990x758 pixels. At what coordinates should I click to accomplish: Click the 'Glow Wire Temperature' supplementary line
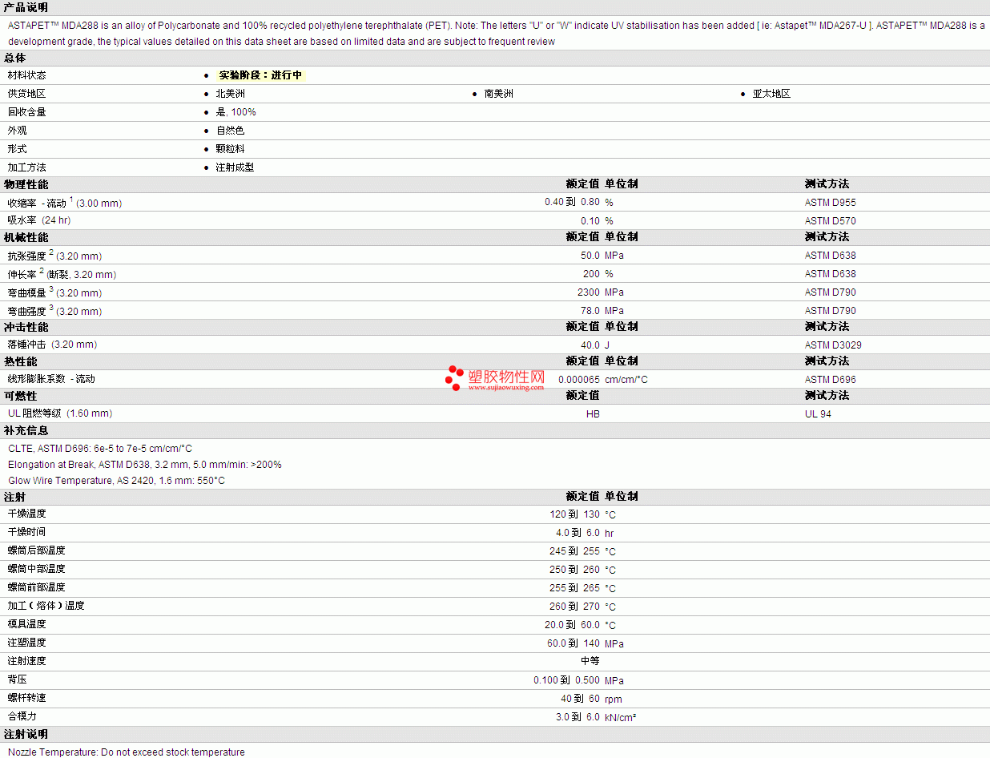click(116, 481)
